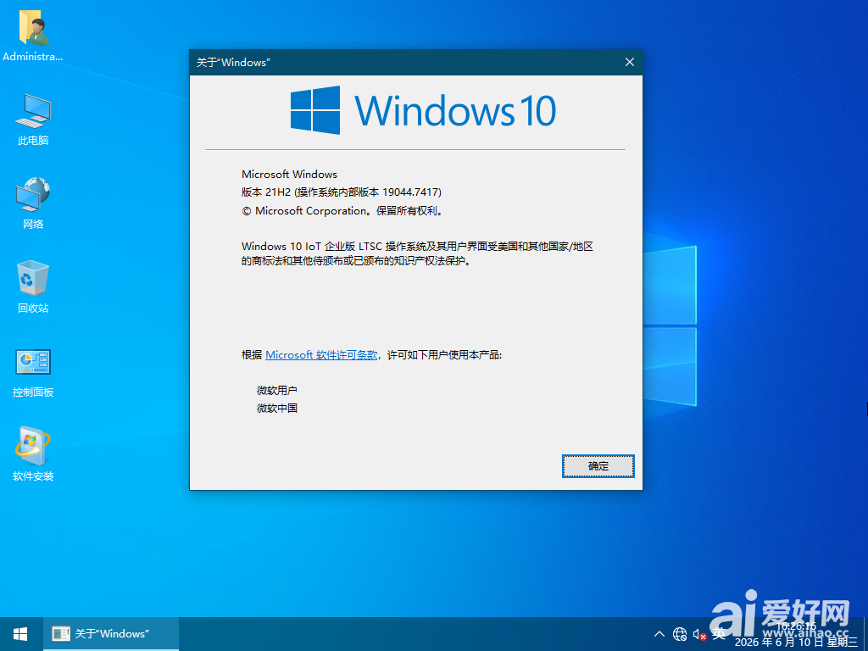This screenshot has height=651, width=868.
Task: Open the Windows Start menu button
Action: 21,634
